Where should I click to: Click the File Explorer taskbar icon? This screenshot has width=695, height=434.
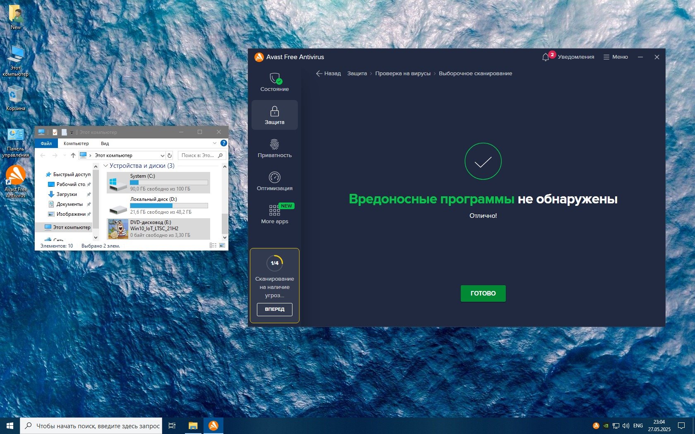193,426
